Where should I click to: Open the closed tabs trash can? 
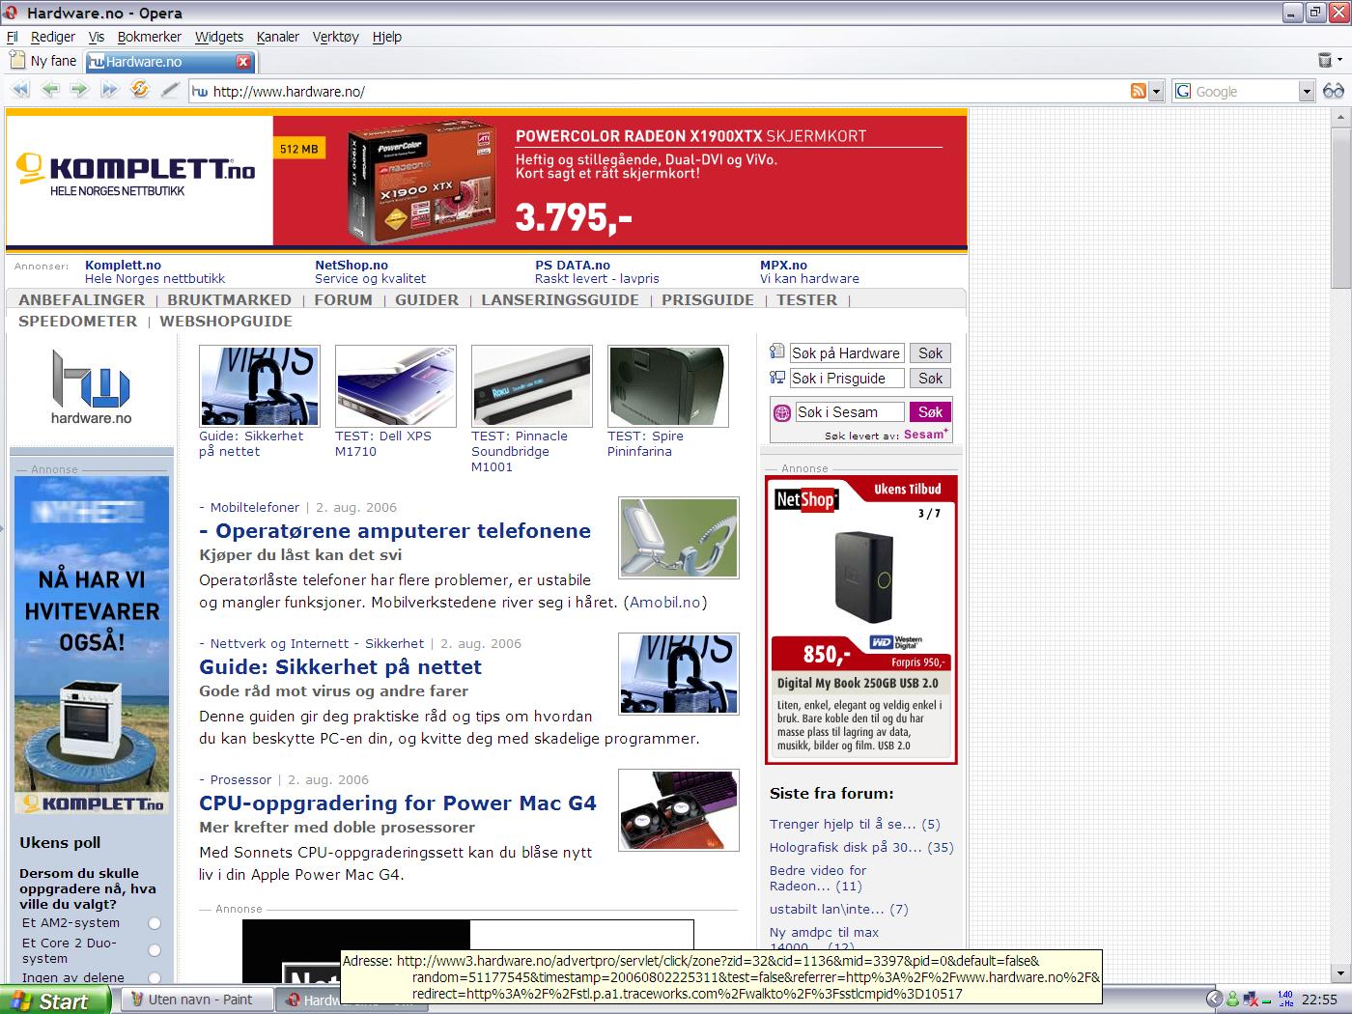coord(1325,61)
